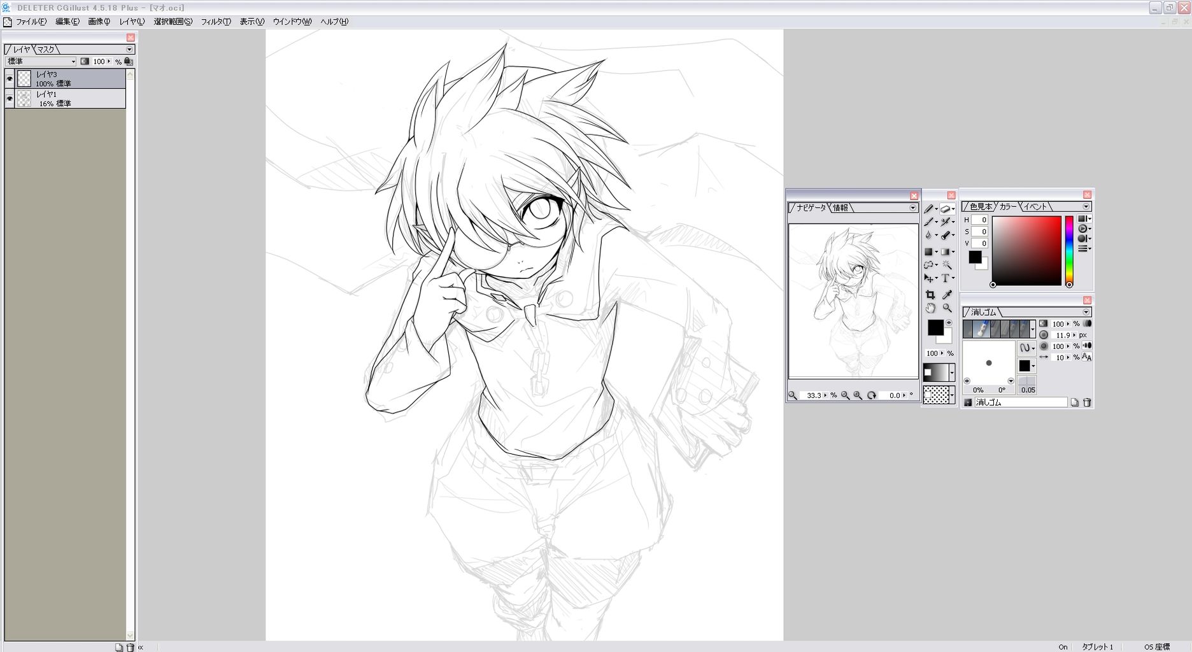Select the Brush tool in the toolbox
The width and height of the screenshot is (1192, 652).
tap(928, 222)
